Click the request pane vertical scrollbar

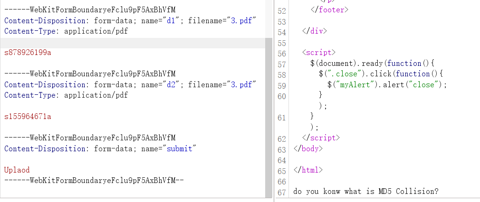(269, 118)
